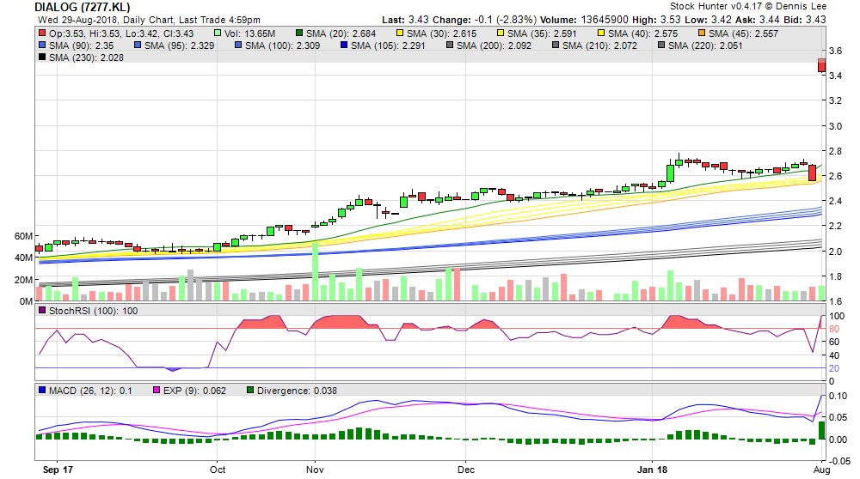Click the Divergence: 0.038 label

pos(297,391)
